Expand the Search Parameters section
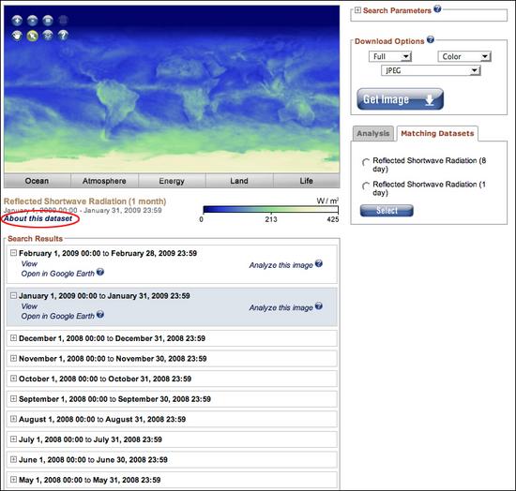 pyautogui.click(x=357, y=10)
